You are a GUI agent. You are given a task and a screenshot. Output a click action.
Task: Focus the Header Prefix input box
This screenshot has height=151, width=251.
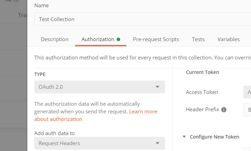pos(247,110)
